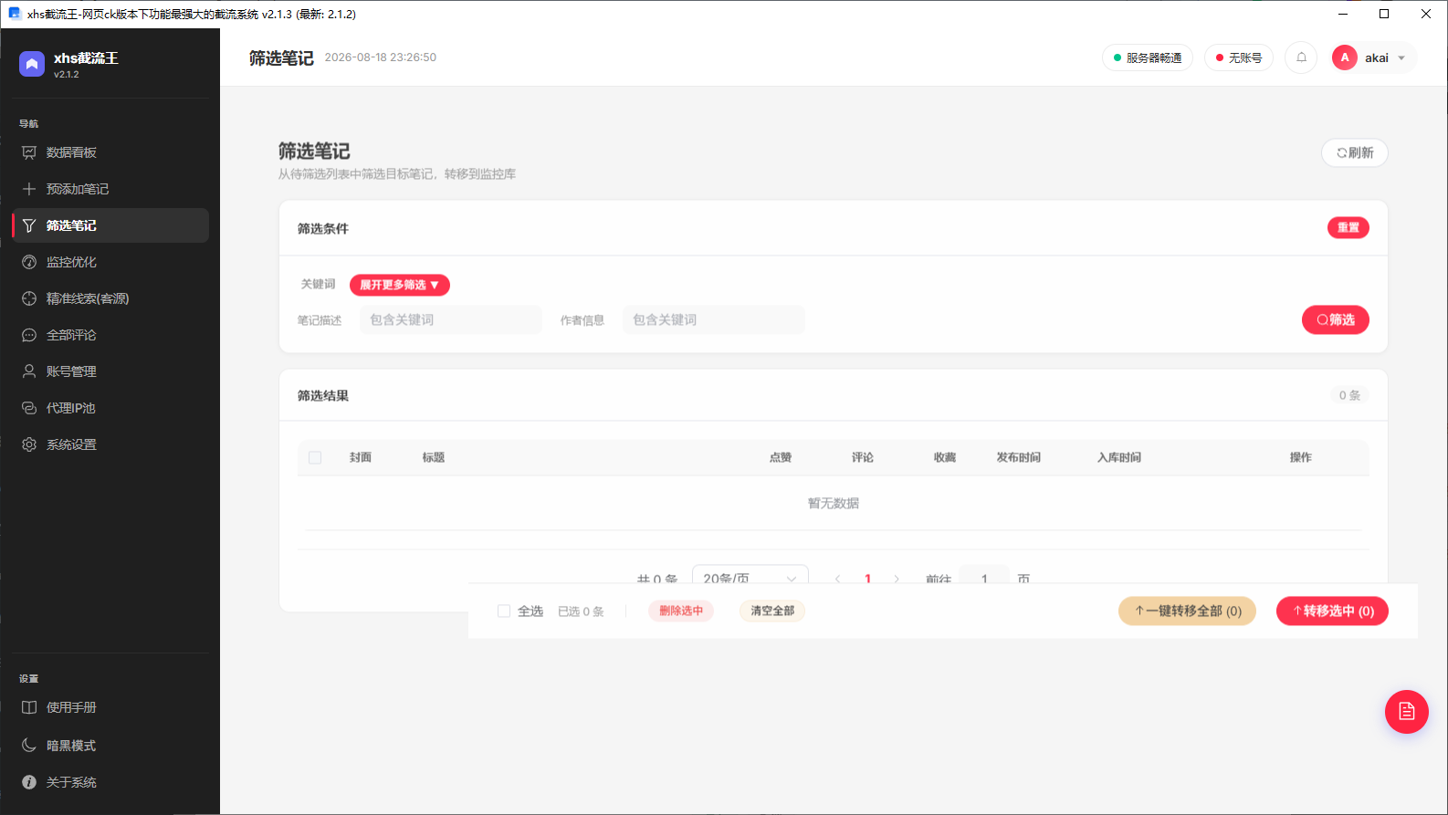The width and height of the screenshot is (1448, 815).
Task: Click the red 筛选 filter button
Action: 1336,319
